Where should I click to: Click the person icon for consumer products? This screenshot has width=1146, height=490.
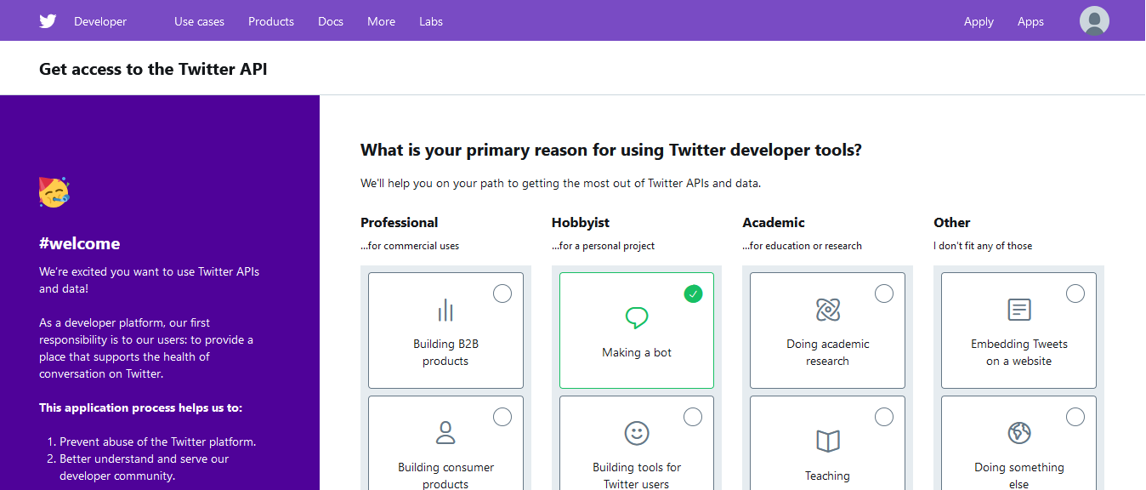[x=445, y=433]
